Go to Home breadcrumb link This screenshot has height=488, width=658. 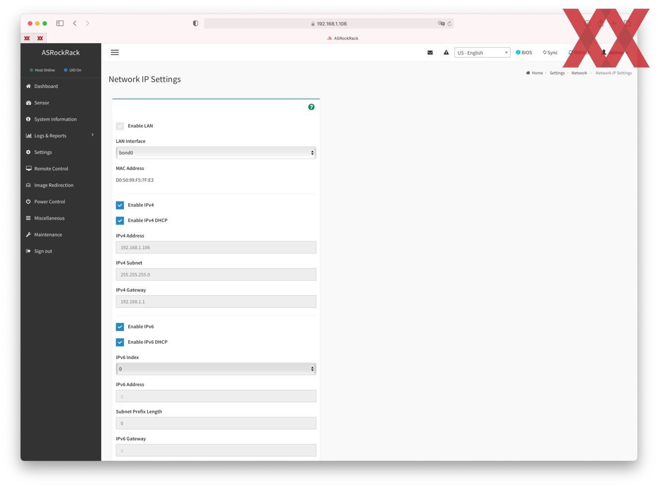tap(535, 73)
